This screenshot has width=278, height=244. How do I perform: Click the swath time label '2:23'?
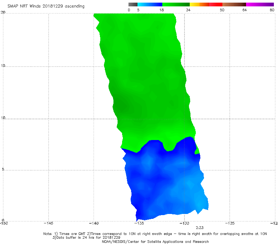199,228
